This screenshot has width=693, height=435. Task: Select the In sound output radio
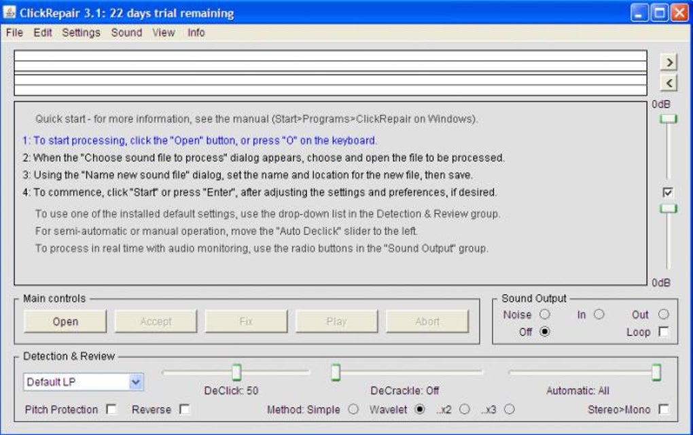click(x=599, y=314)
